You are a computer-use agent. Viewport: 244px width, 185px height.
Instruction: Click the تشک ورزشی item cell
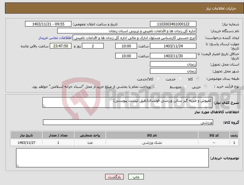pyautogui.click(x=152, y=143)
